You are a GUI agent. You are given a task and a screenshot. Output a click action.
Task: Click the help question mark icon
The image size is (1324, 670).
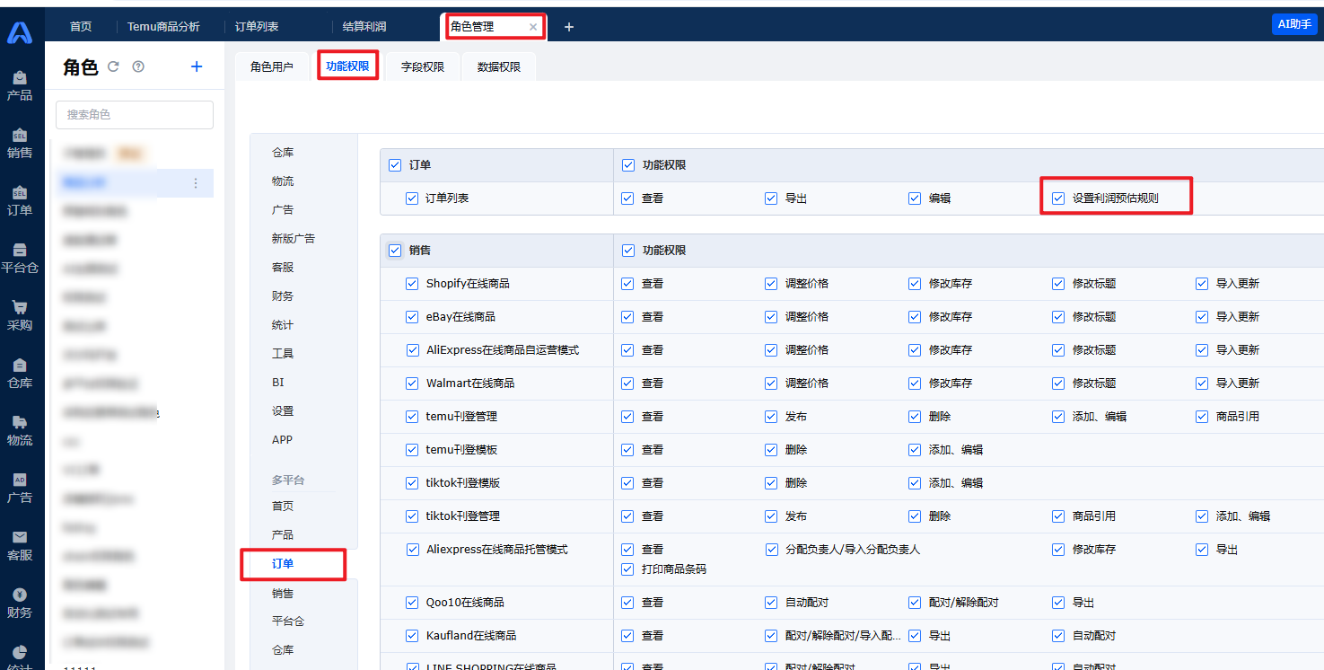point(138,66)
